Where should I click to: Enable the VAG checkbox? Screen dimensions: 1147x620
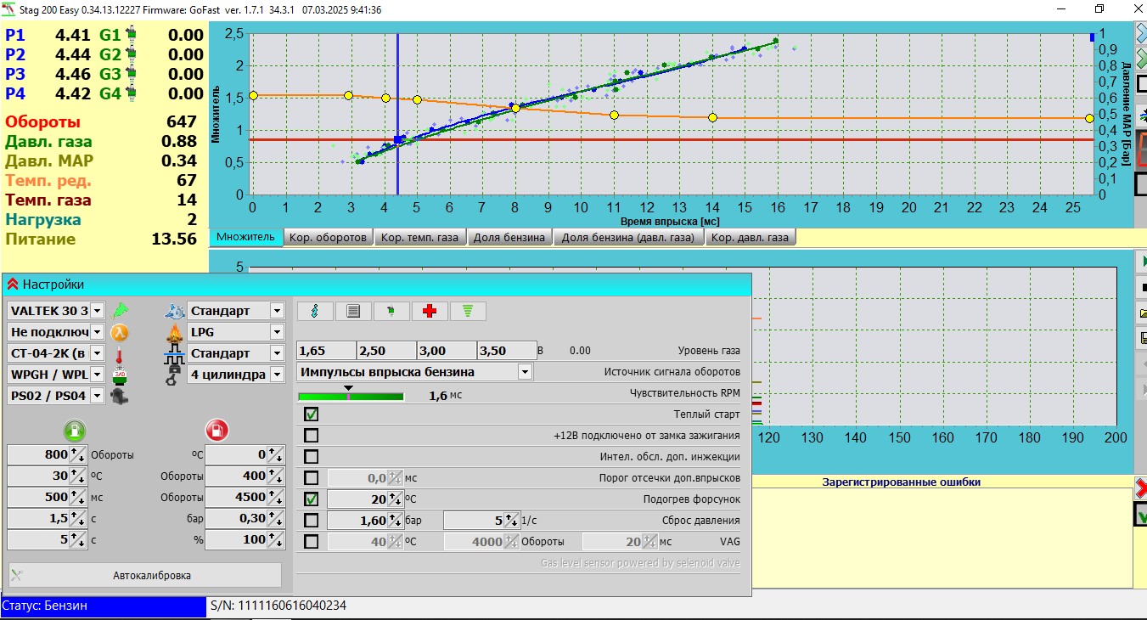tap(312, 542)
